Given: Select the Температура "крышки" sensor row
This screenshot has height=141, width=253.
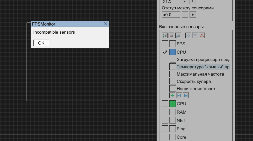Looking at the screenshot, I should (203, 67).
